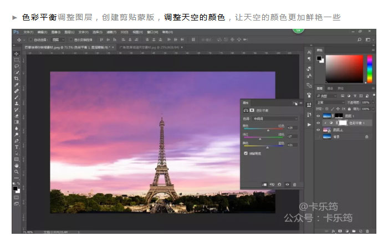388x241 pixels.
Task: Select the Horizontal Type tool
Action: 17,147
